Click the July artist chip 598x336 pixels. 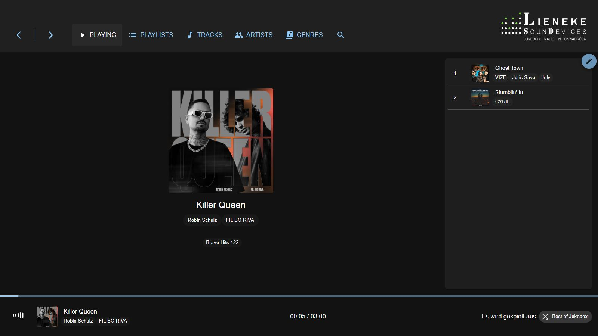pyautogui.click(x=546, y=77)
